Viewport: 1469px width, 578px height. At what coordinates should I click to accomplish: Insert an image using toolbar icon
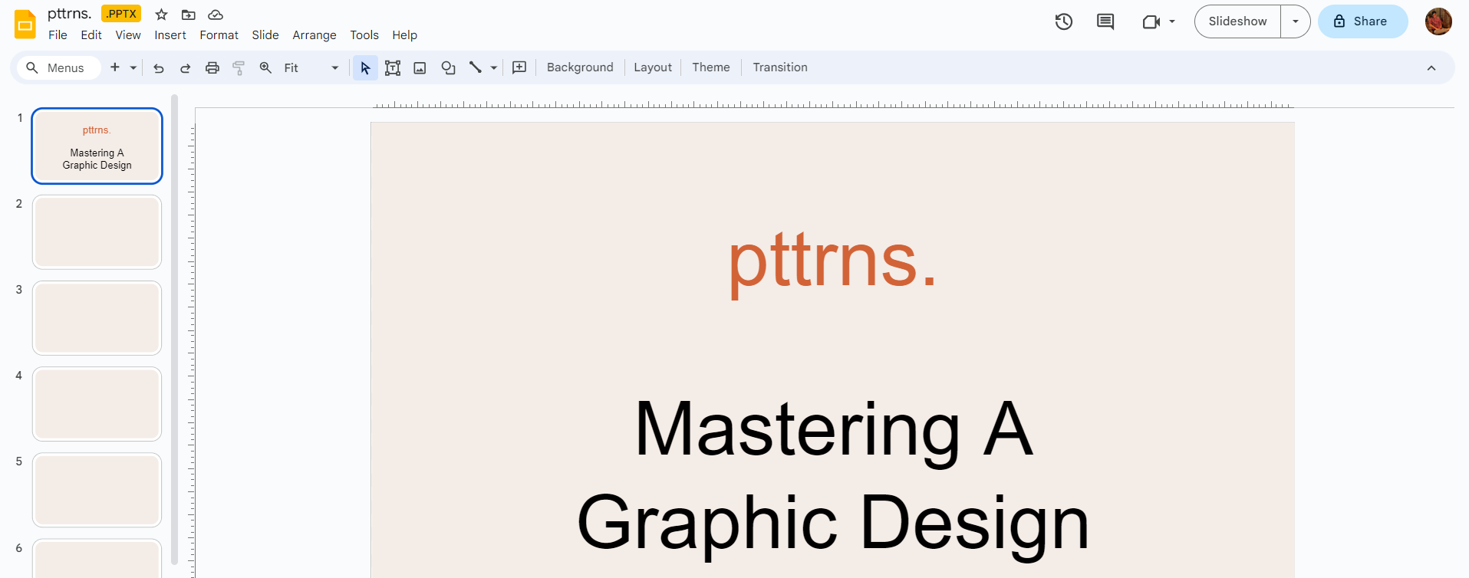click(420, 67)
